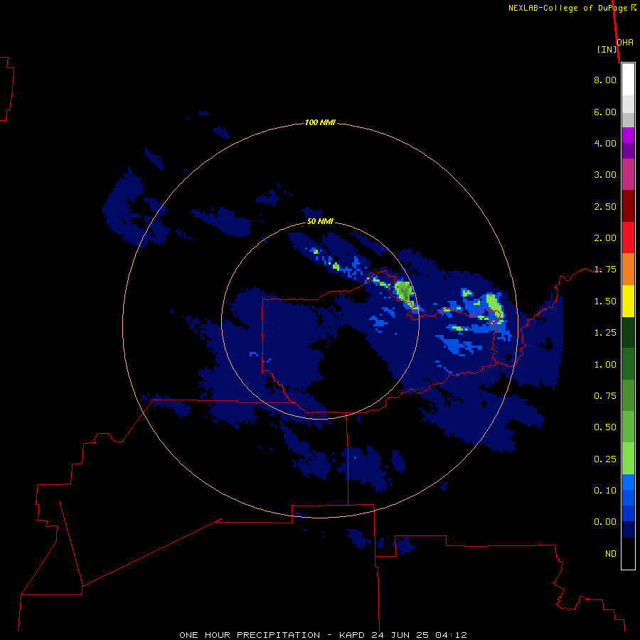Viewport: 640px width, 640px height.
Task: Click the 1.50 legend value
Action: pyautogui.click(x=605, y=302)
